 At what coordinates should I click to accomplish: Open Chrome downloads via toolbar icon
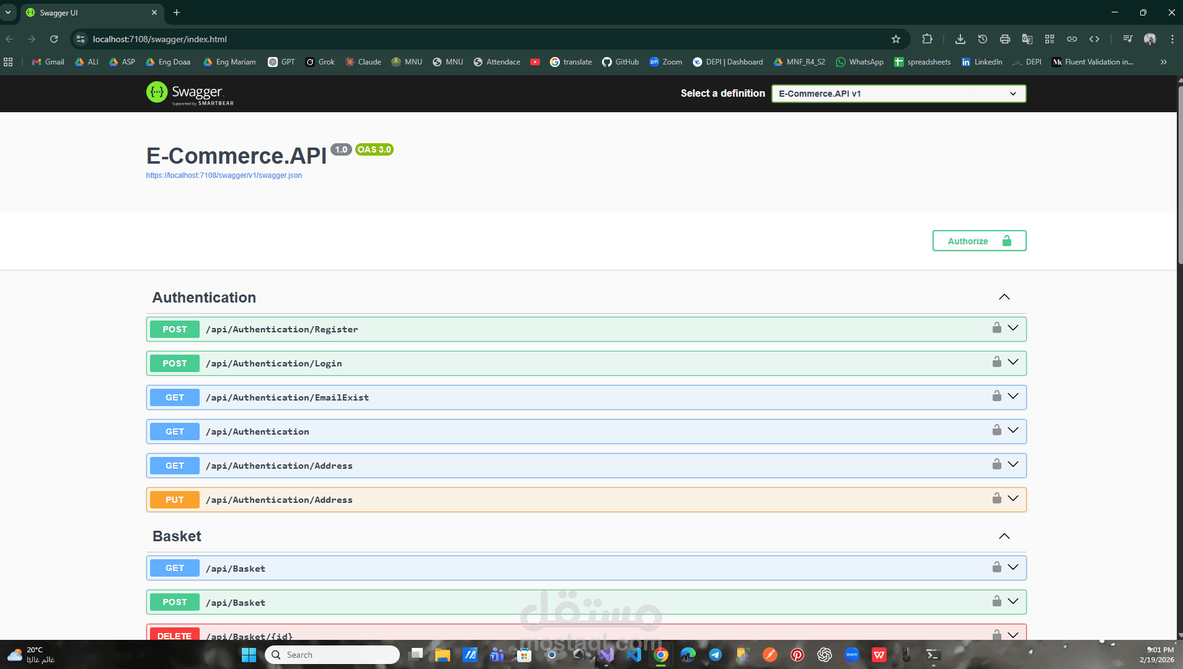click(960, 38)
